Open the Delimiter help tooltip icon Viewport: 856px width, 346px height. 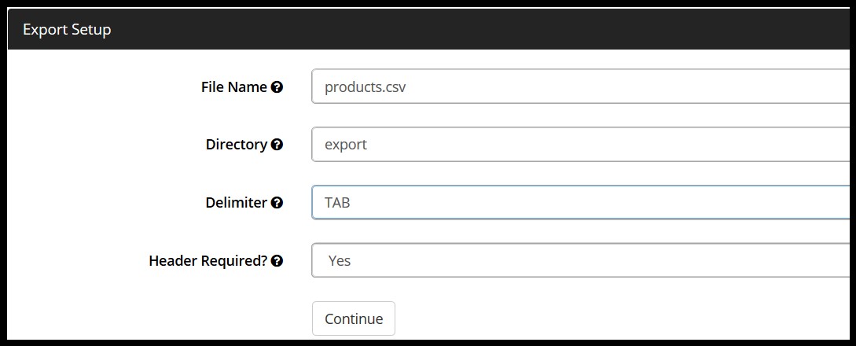277,203
